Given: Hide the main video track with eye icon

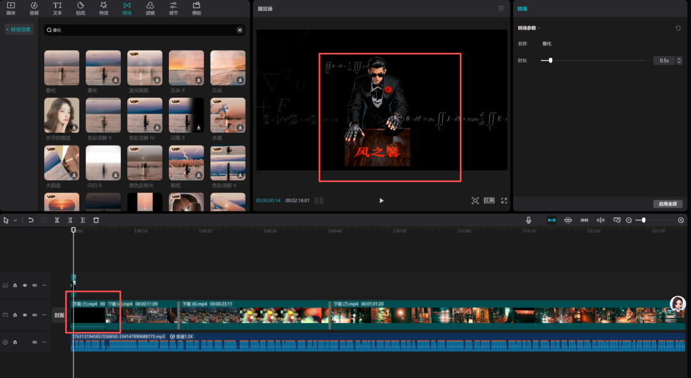Looking at the screenshot, I should pyautogui.click(x=25, y=315).
